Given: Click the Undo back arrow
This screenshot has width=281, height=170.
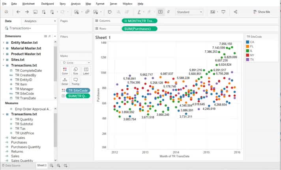Looking at the screenshot, I should [x=18, y=12].
